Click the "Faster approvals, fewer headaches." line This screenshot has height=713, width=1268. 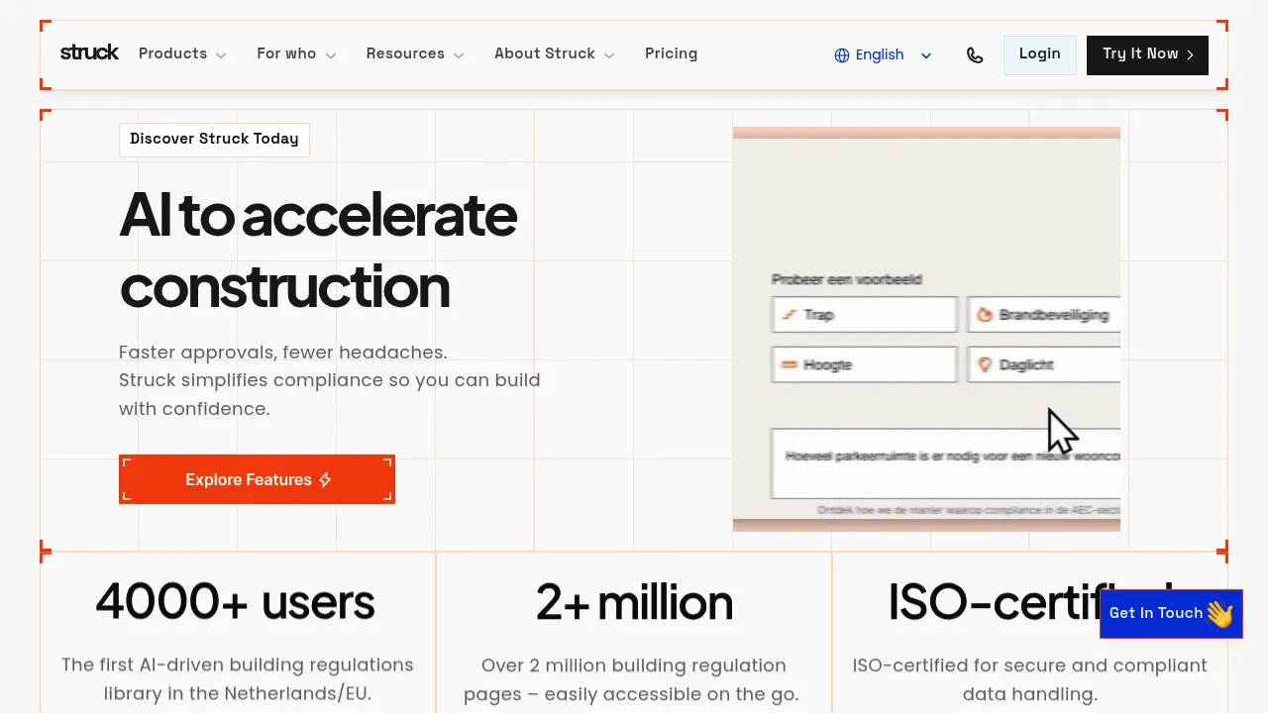tap(283, 353)
